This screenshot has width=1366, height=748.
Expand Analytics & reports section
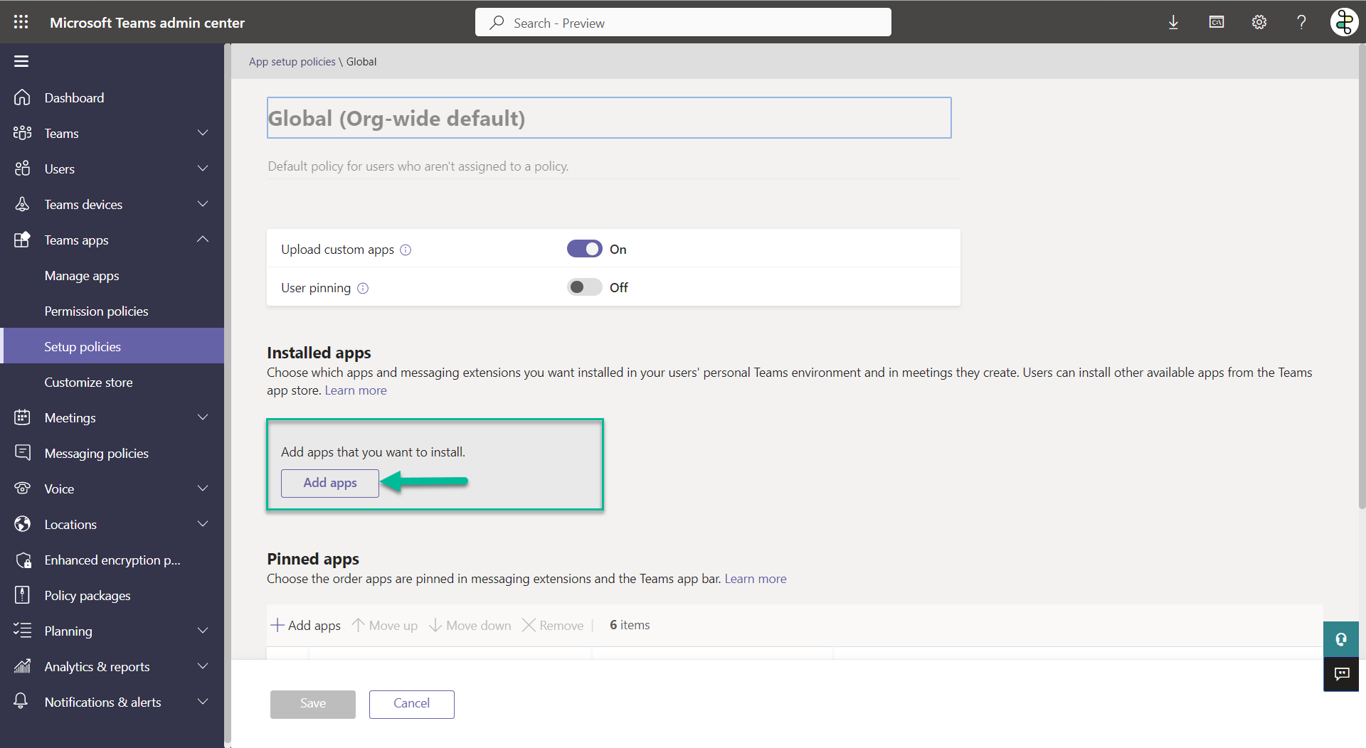[x=203, y=666]
